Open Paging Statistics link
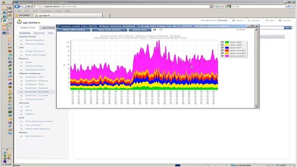Image resolution: width=297 pixels, height=167 pixels. [x=35, y=70]
